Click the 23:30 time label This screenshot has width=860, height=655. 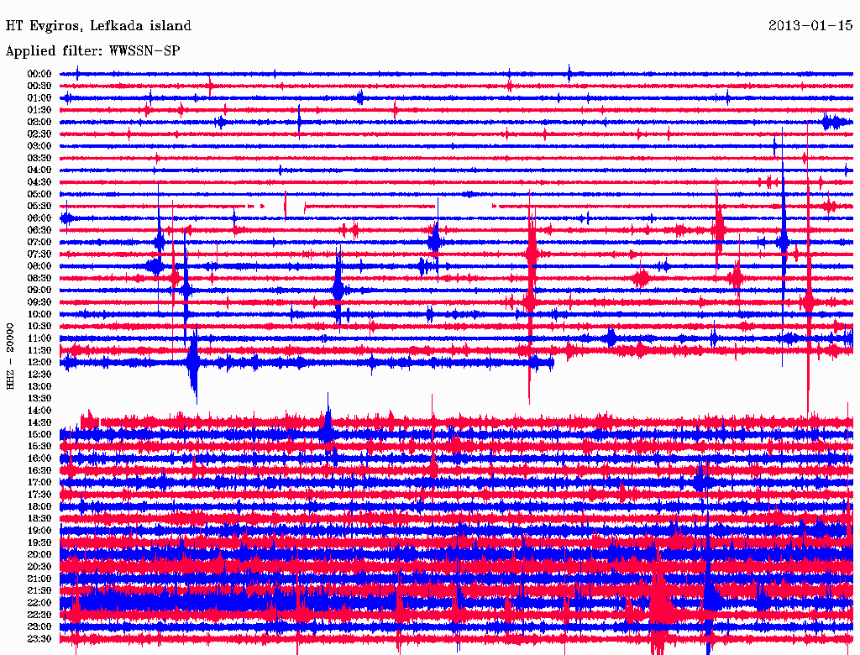point(39,639)
